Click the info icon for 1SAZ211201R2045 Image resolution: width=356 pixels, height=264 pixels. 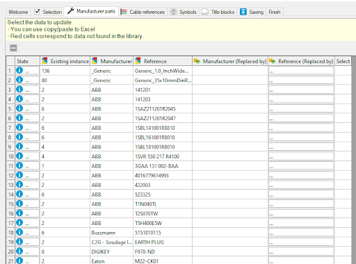(19, 108)
